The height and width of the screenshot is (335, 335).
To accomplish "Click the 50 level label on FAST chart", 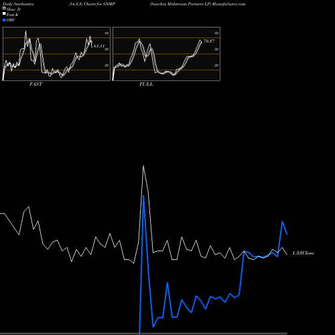I will coord(107,49).
